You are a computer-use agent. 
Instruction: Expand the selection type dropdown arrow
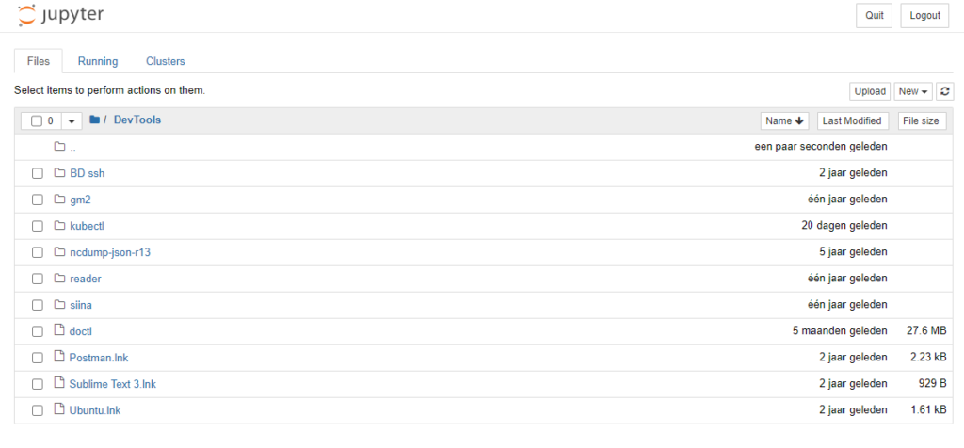pyautogui.click(x=72, y=121)
